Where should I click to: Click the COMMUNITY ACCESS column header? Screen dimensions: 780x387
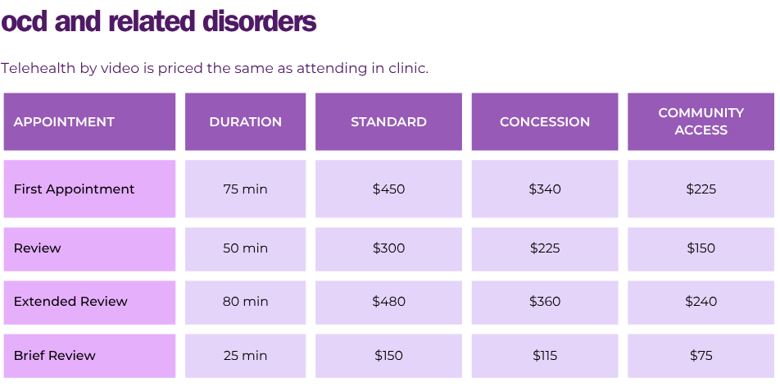701,121
